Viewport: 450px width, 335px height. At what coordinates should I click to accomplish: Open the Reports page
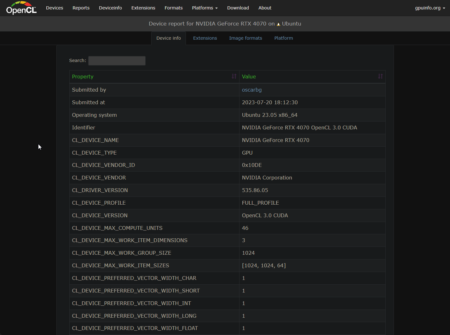[x=81, y=8]
